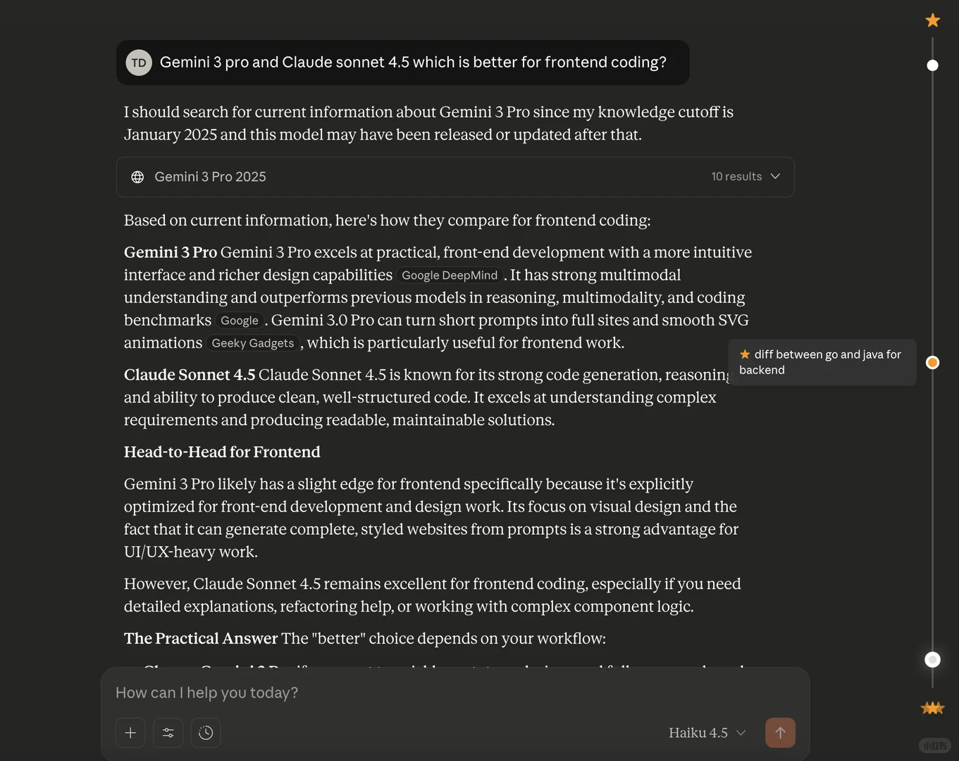959x761 pixels.
Task: Jump to the bottom white timeline marker
Action: [932, 660]
